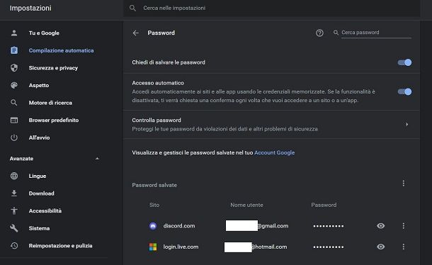Open Accessibilità settings
Image resolution: width=432 pixels, height=265 pixels.
(x=45, y=210)
